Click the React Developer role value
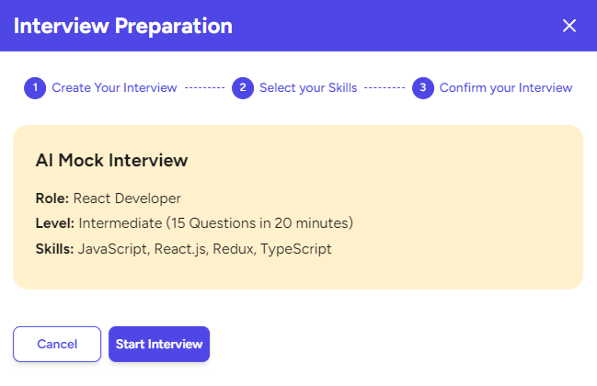Image resolution: width=597 pixels, height=386 pixels. click(127, 199)
